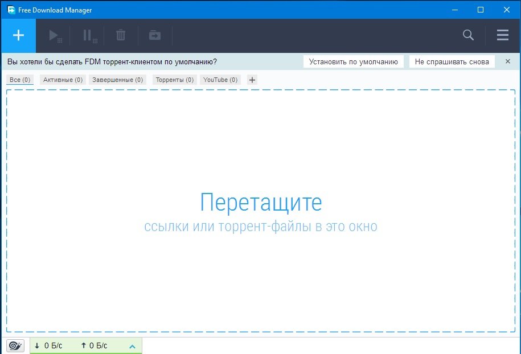Delete selected downloads with the trash icon

point(121,35)
